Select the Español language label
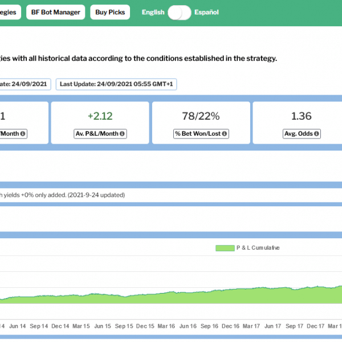Screen dimensions: 342x342 [x=206, y=12]
